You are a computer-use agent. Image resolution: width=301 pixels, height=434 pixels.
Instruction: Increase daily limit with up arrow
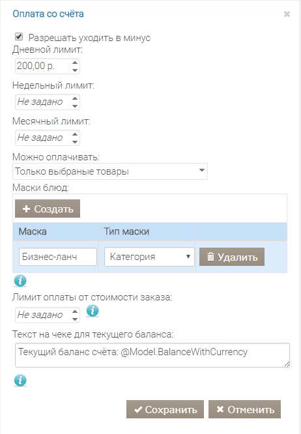[75, 63]
